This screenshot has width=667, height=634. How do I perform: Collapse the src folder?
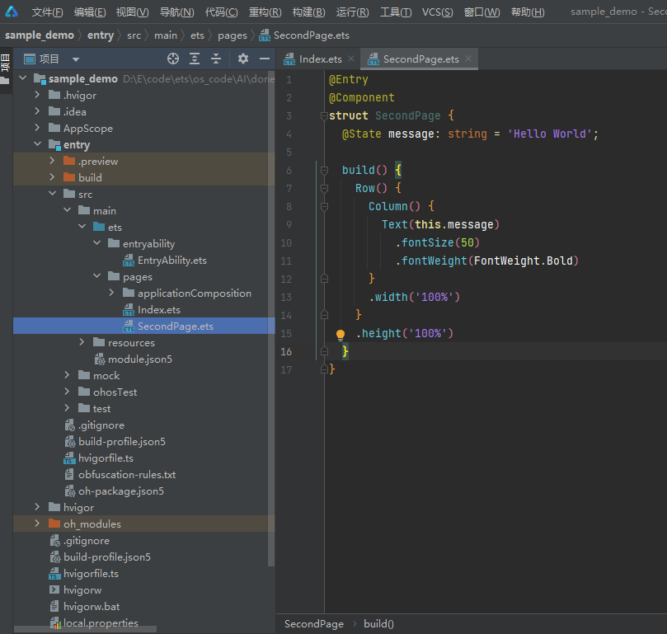coord(52,194)
